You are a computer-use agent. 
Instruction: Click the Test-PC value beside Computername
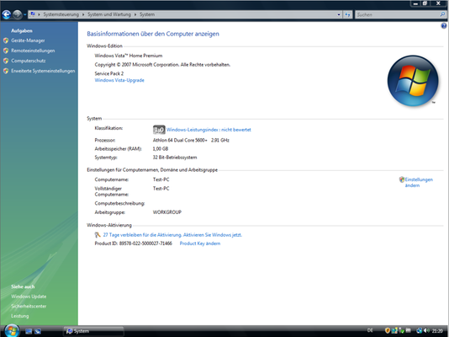tap(161, 179)
